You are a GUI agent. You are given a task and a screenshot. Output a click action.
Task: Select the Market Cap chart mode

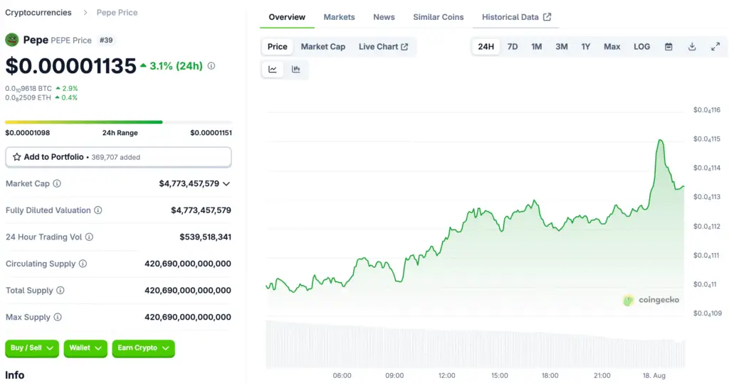tap(323, 46)
